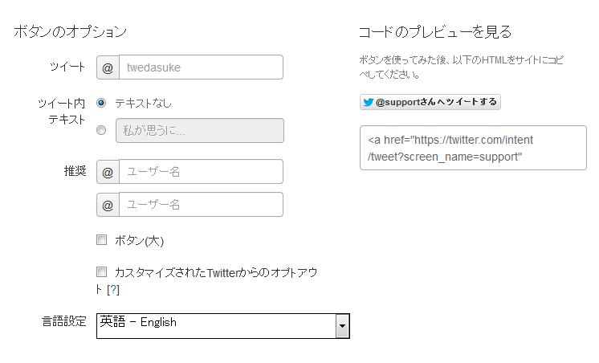Click the dropdown arrow of the language selector
Image resolution: width=599 pixels, height=363 pixels.
point(343,326)
